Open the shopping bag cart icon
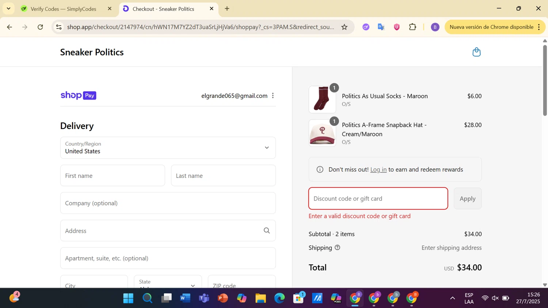The image size is (548, 308). point(476,52)
